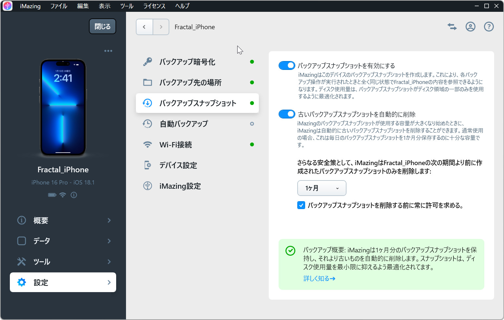Click the 自動バックアップ hollow status dot

pos(252,124)
